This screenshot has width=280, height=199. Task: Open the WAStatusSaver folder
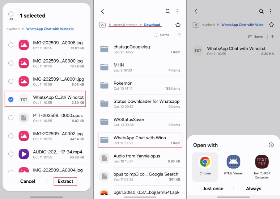pos(140,122)
